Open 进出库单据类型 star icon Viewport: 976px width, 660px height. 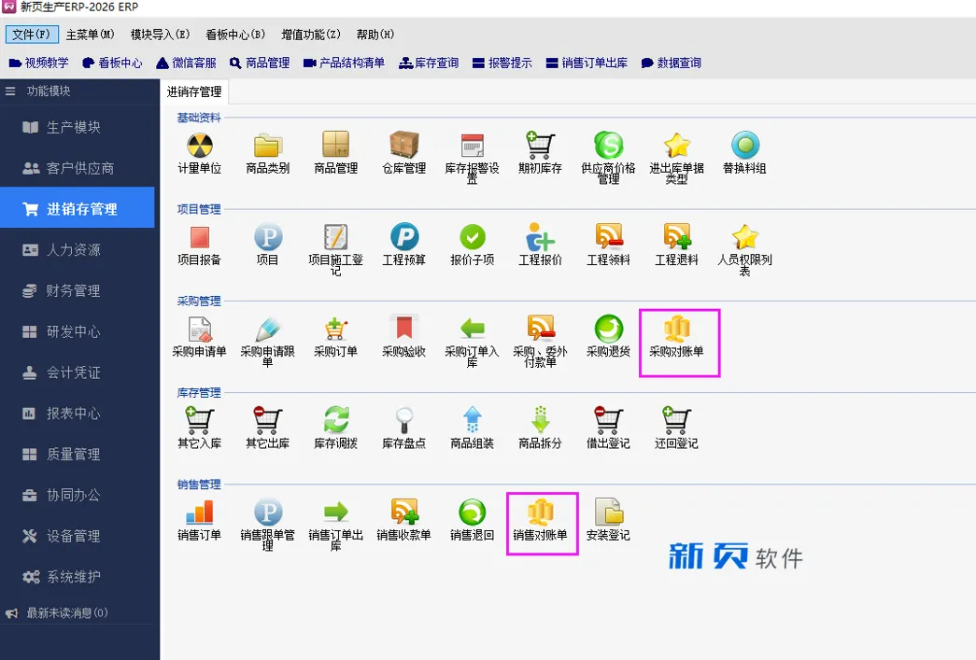[x=676, y=146]
